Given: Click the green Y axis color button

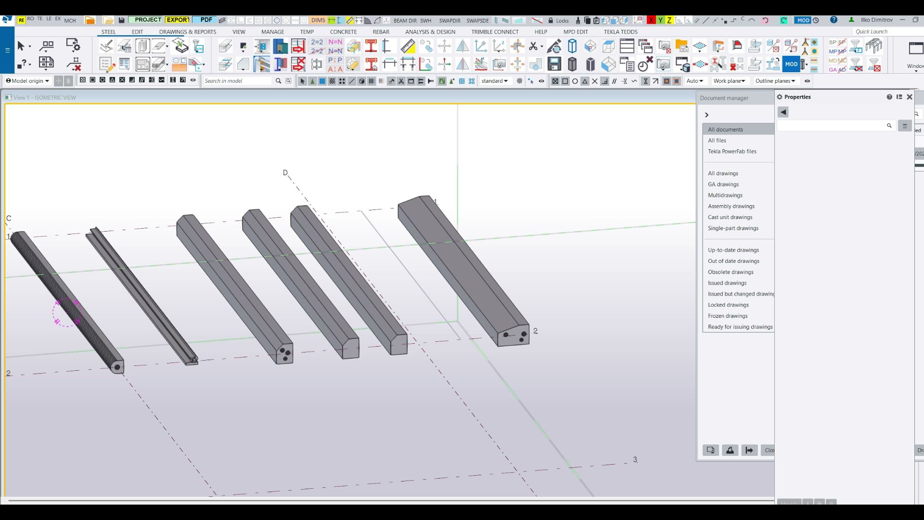Looking at the screenshot, I should click(660, 20).
